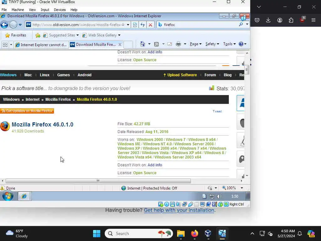321x241 pixels.
Task: Open Web Slice Gallery dropdown
Action: [x=101, y=35]
